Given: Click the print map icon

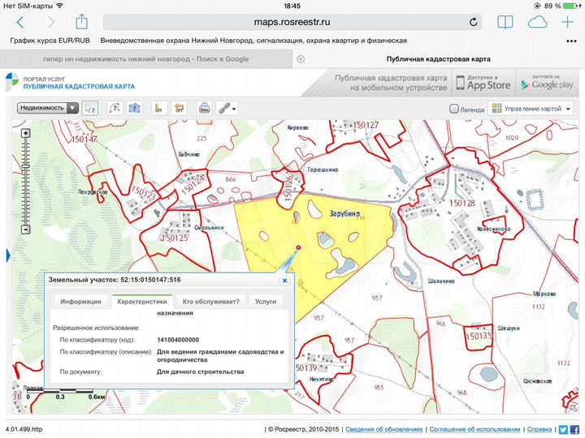Looking at the screenshot, I should pos(205,108).
